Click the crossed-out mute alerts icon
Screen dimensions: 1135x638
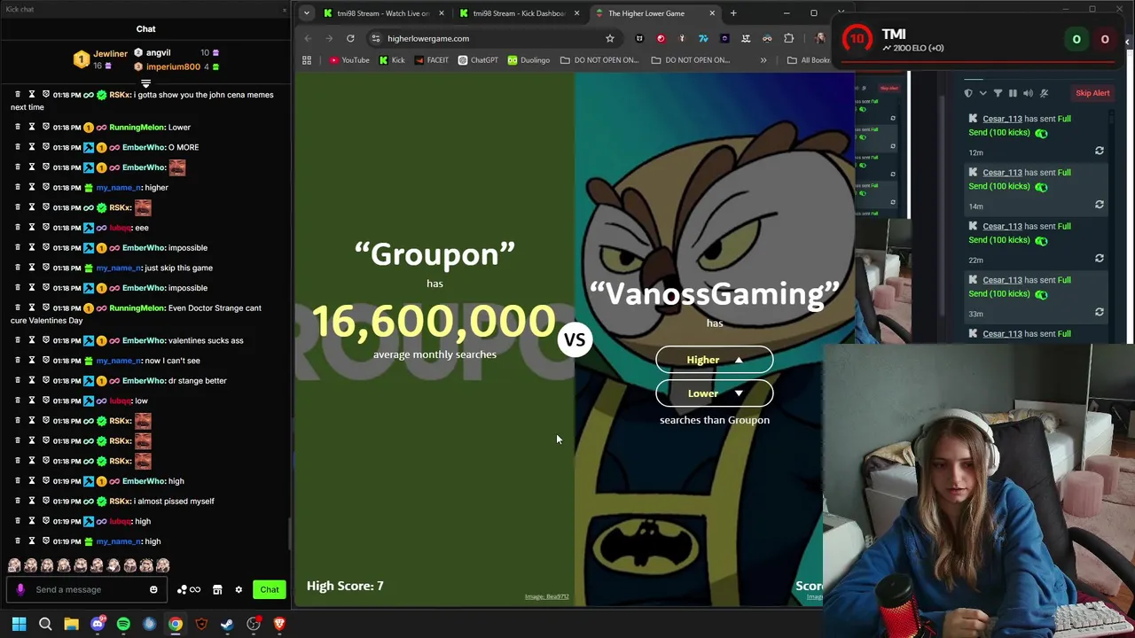pos(1045,93)
